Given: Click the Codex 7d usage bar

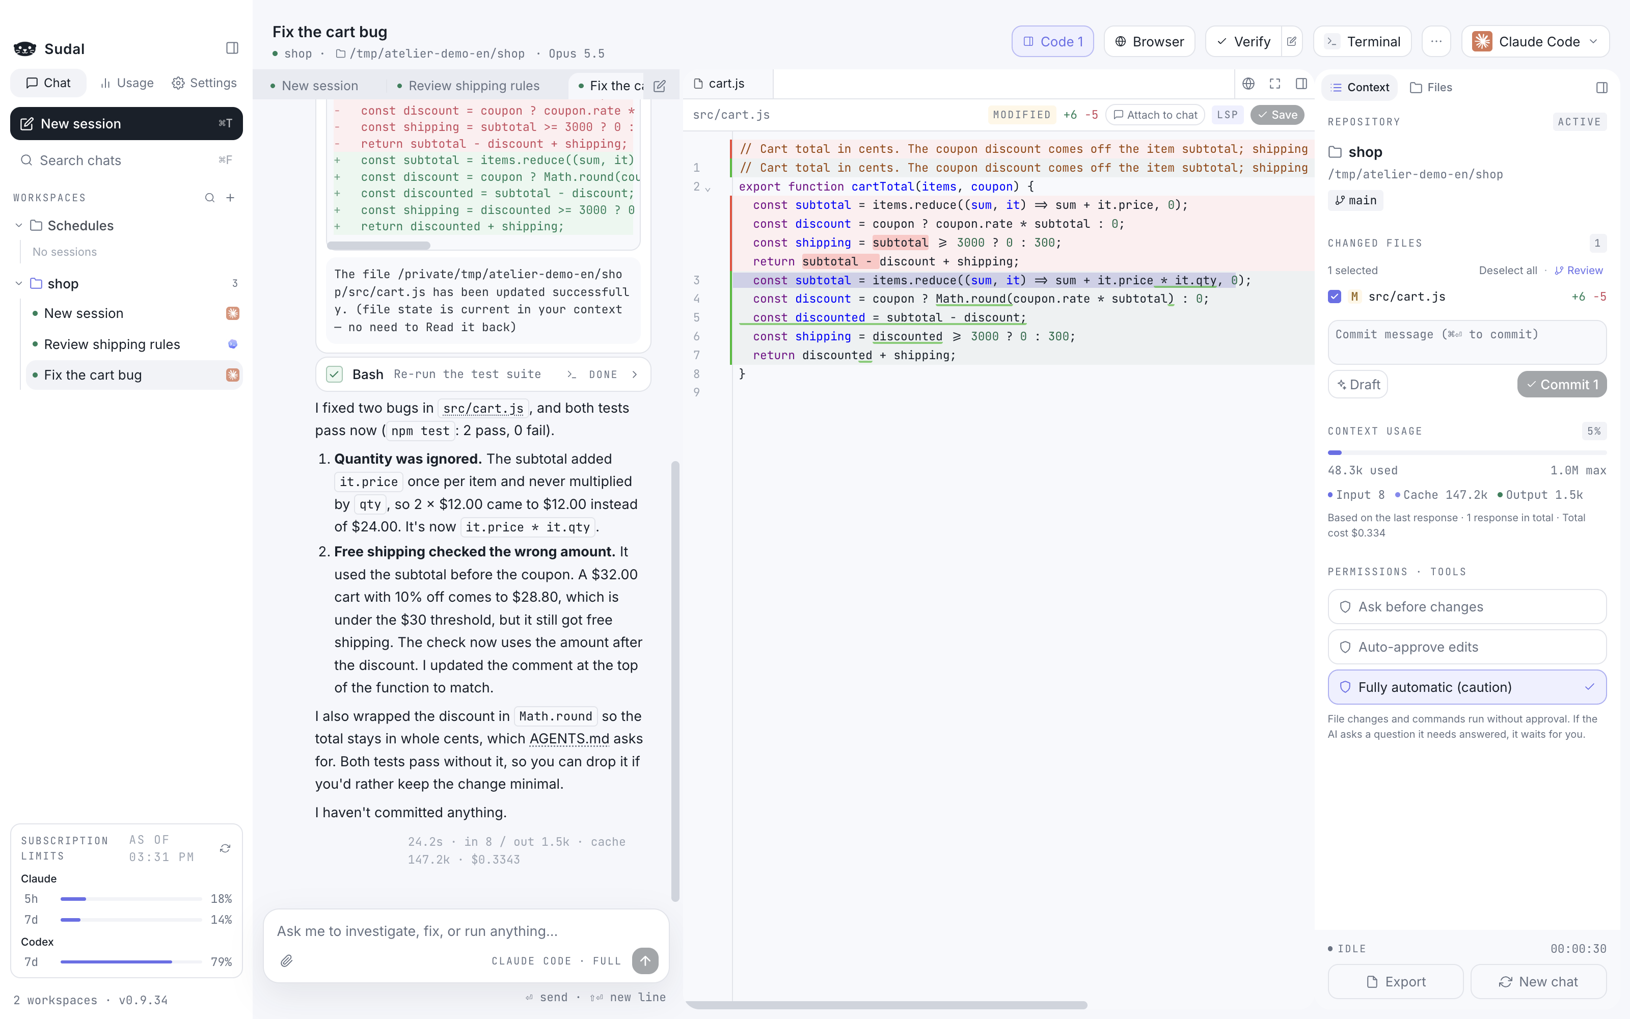Looking at the screenshot, I should coord(131,962).
